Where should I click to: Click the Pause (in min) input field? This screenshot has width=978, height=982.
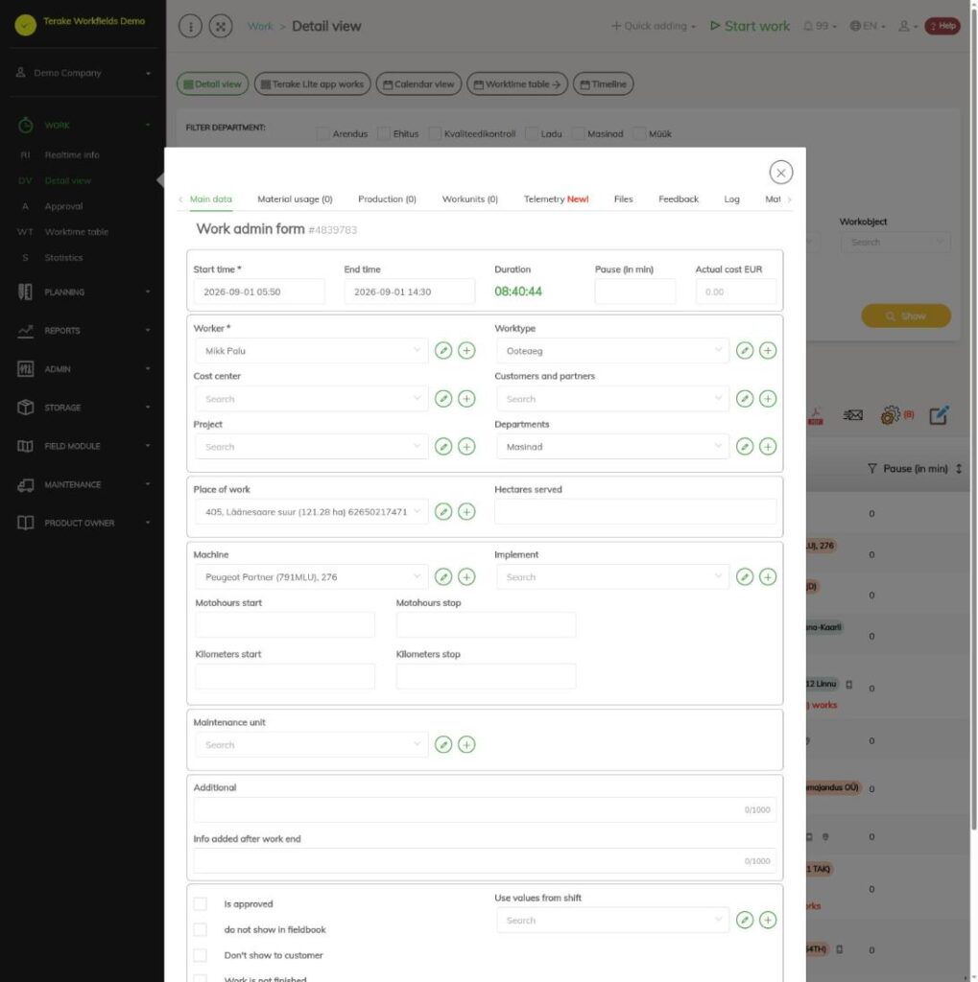point(635,292)
